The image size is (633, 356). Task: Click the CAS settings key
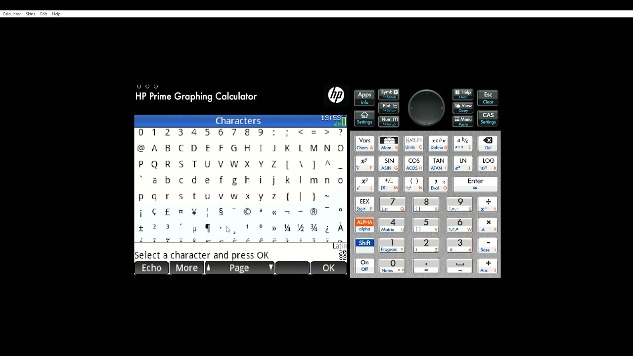pyautogui.click(x=488, y=118)
